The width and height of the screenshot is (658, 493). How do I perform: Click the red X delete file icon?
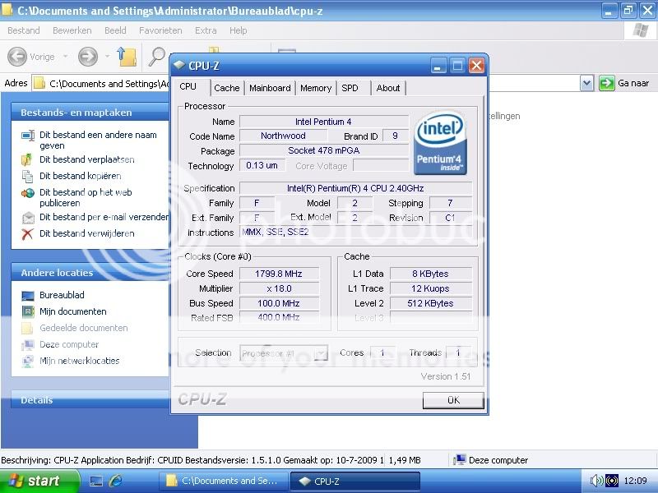pos(27,234)
